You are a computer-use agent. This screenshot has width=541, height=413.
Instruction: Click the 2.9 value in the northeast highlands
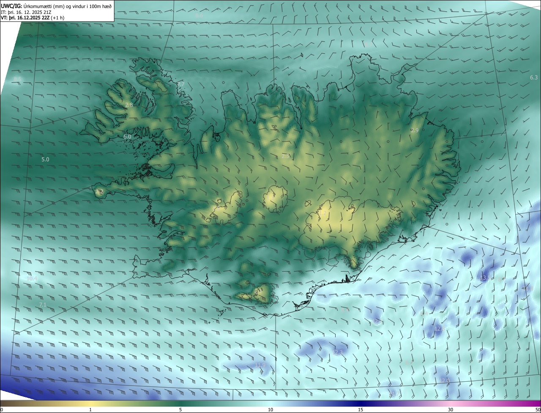415,130
